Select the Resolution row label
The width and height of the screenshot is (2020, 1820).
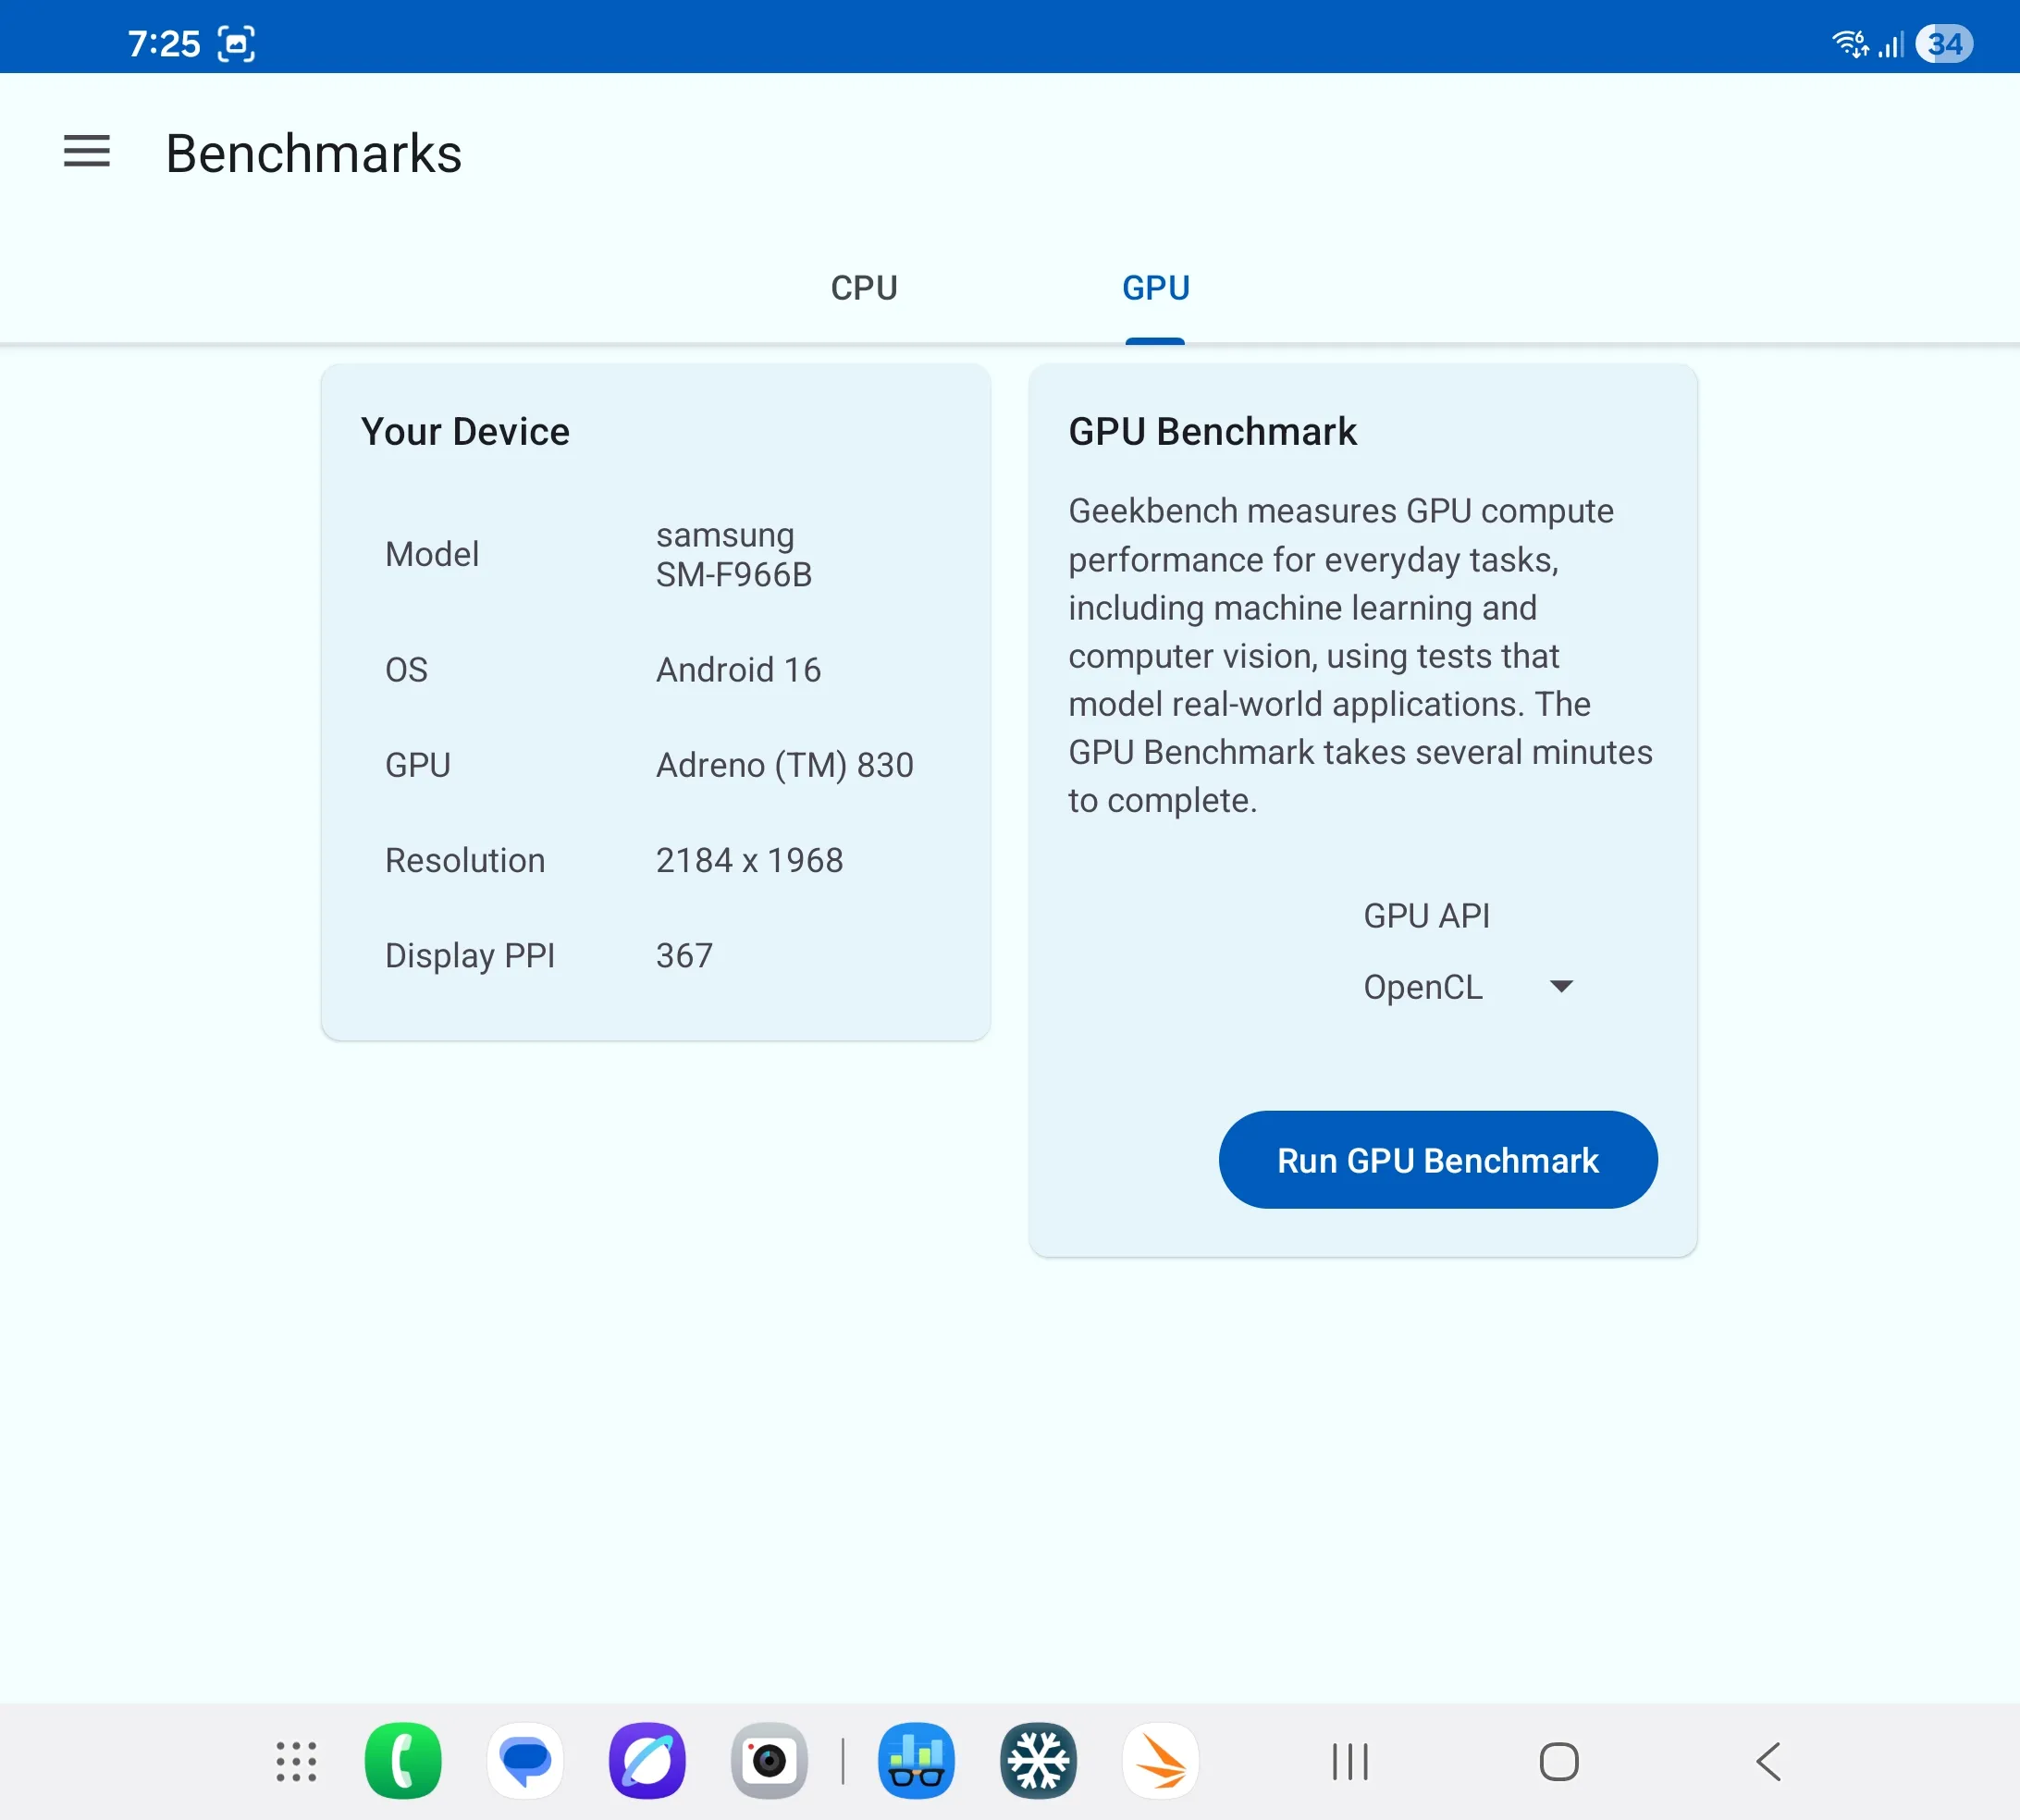point(465,861)
